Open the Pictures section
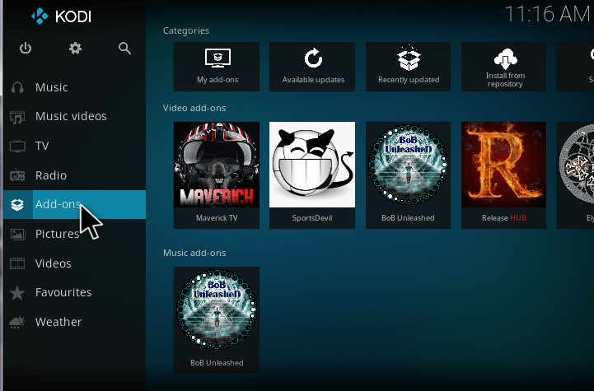Screen dimensions: 594x391 click(x=57, y=234)
